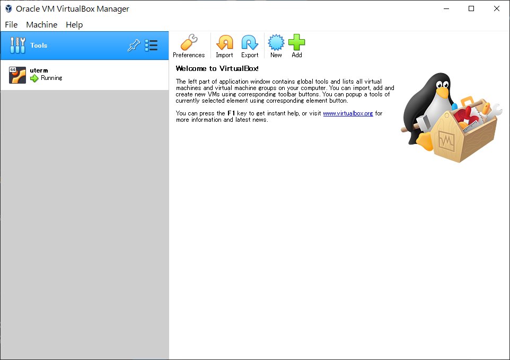Image resolution: width=510 pixels, height=360 pixels.
Task: Click the Export appliance icon
Action: pyautogui.click(x=250, y=46)
